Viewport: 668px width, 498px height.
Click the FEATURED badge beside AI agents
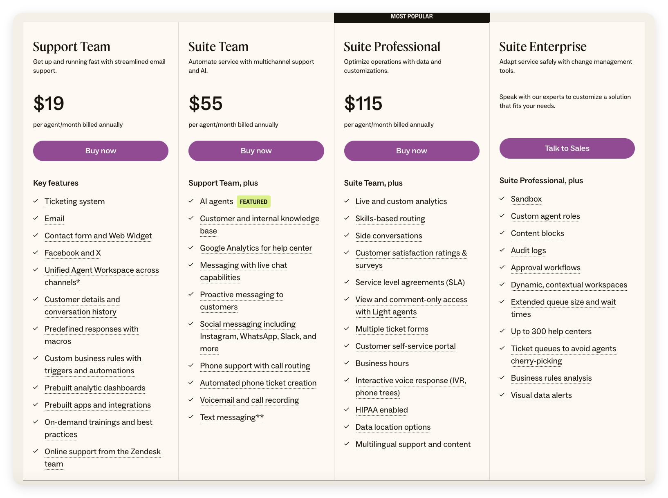253,202
